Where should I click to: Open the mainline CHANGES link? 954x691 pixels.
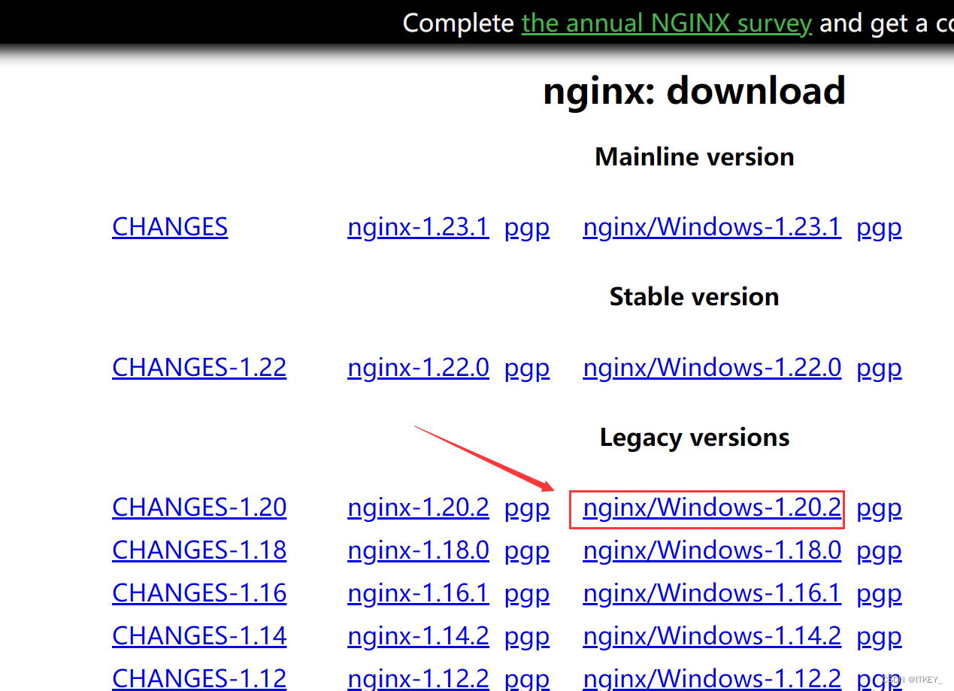pos(170,227)
